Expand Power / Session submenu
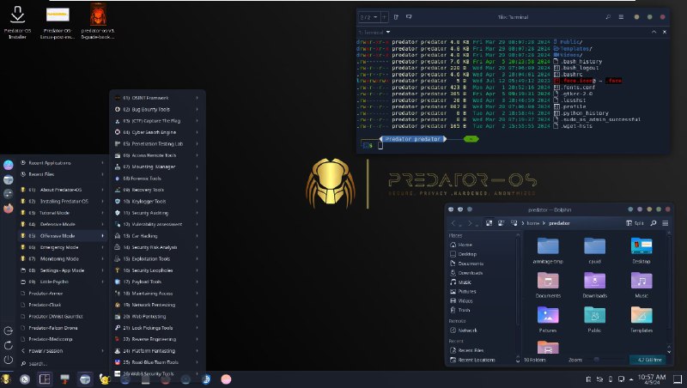The image size is (687, 388). click(63, 351)
